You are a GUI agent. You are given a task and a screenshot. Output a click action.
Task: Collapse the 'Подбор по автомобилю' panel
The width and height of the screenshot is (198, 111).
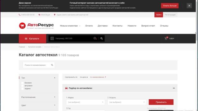pyautogui.click(x=174, y=88)
